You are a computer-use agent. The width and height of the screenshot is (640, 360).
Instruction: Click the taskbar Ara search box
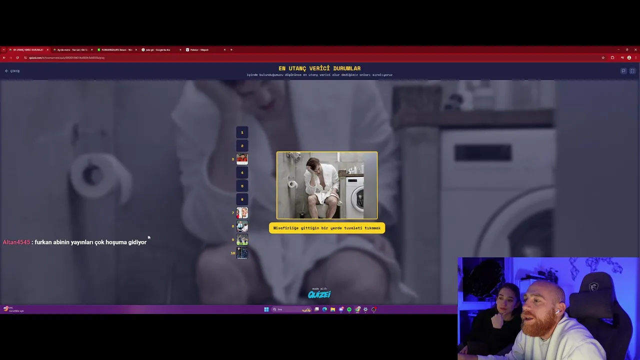[291, 309]
